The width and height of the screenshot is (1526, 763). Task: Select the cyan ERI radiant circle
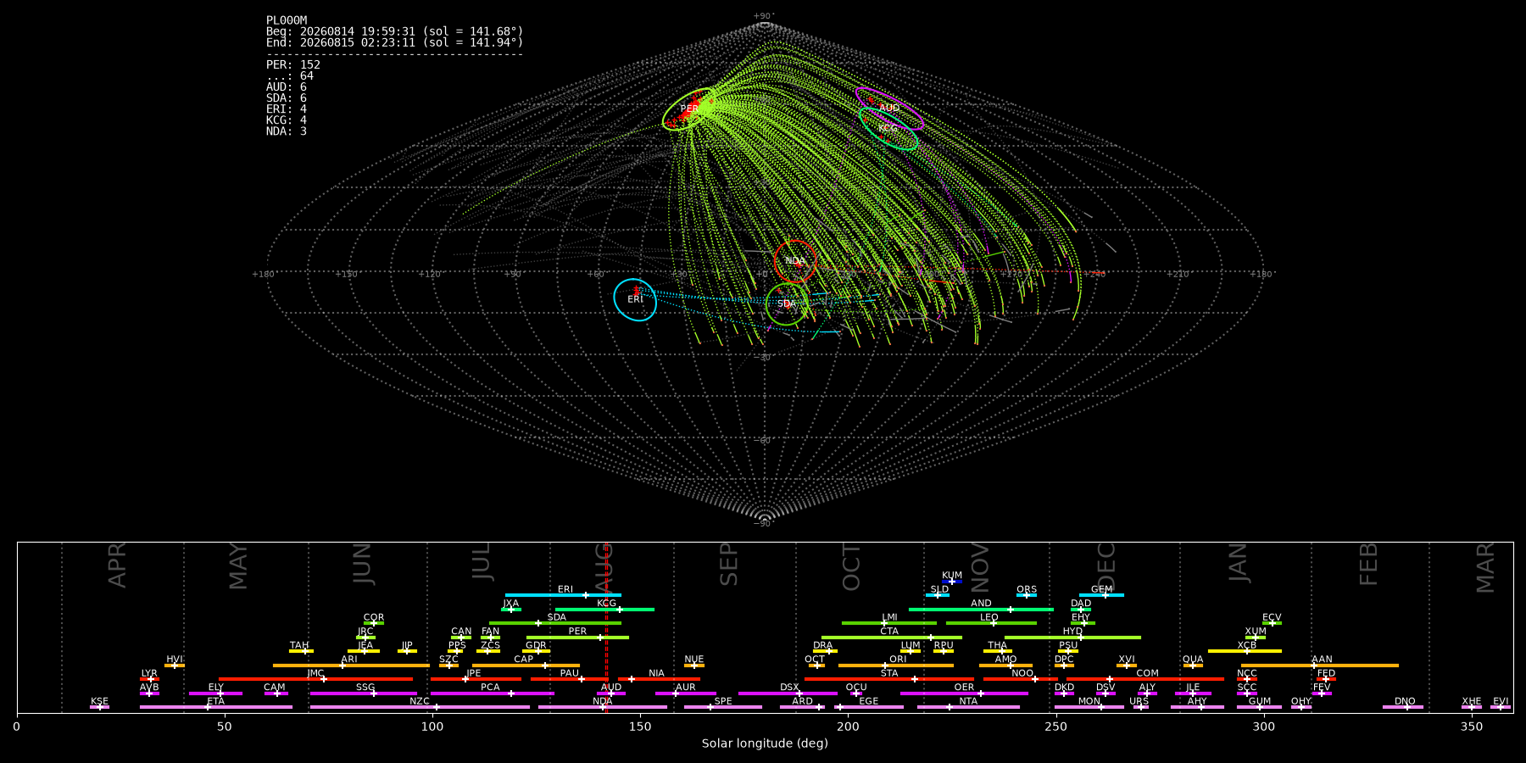coord(635,299)
